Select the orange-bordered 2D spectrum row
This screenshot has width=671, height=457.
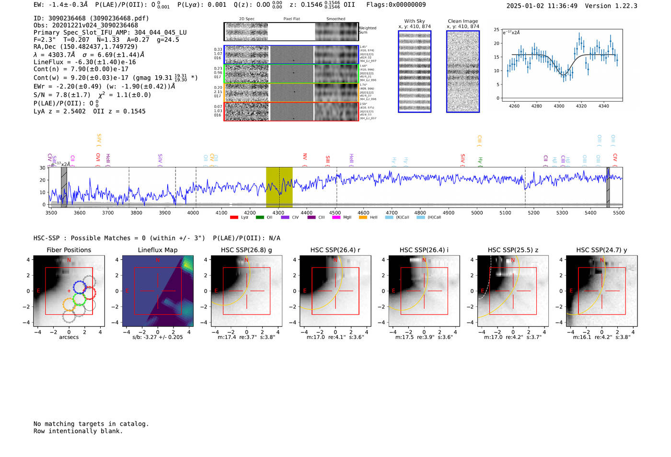291,93
